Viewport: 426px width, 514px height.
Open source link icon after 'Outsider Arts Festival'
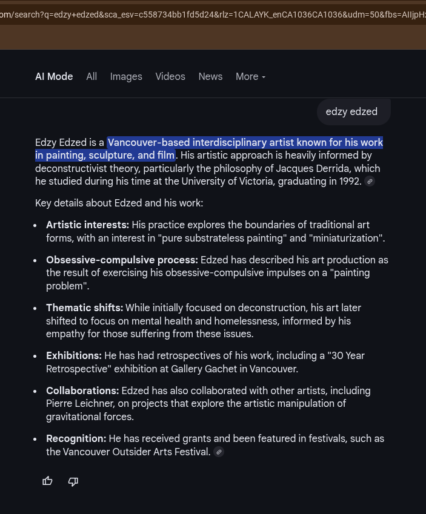(219, 452)
